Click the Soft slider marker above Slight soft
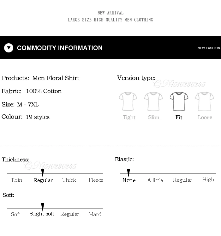This screenshot has height=236, width=221. coord(43,207)
